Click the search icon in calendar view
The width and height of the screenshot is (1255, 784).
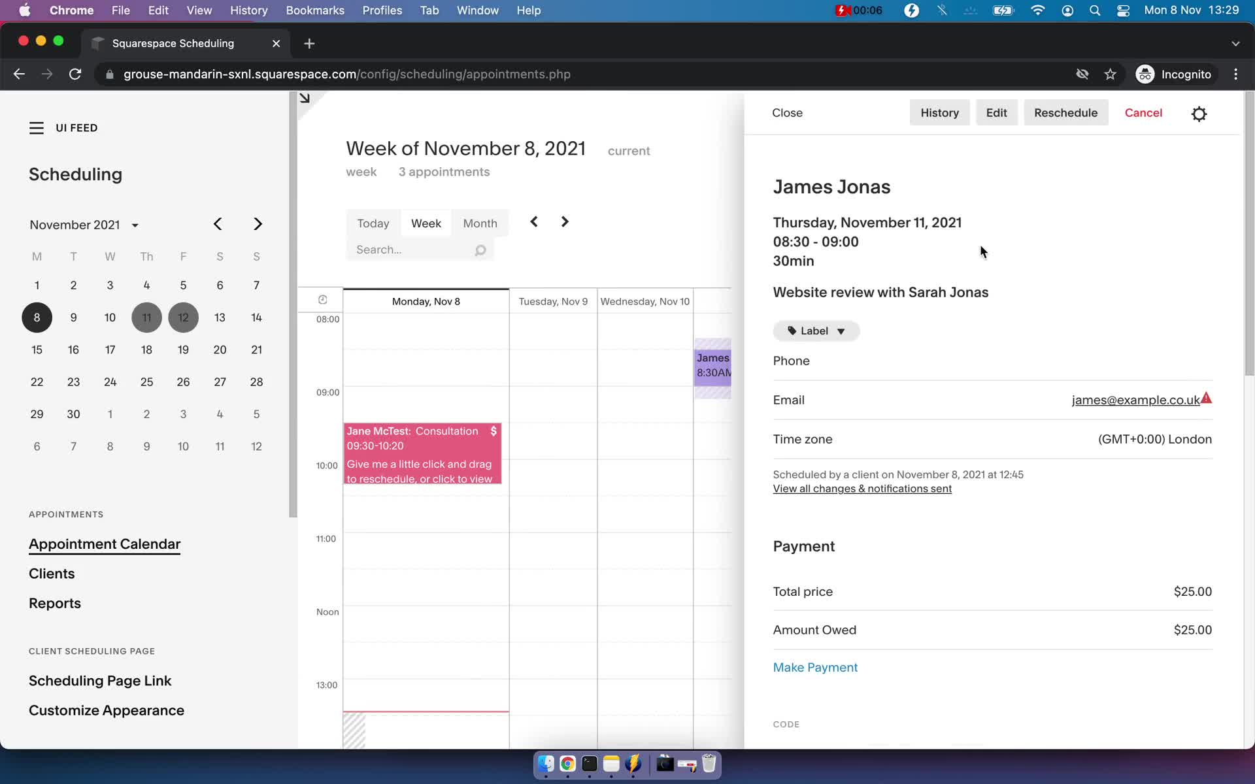coord(480,250)
